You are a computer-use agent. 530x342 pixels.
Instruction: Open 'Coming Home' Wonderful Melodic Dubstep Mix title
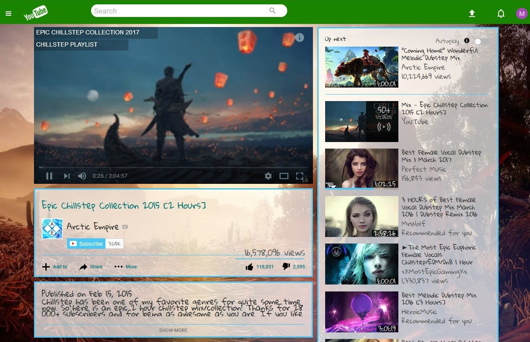439,54
